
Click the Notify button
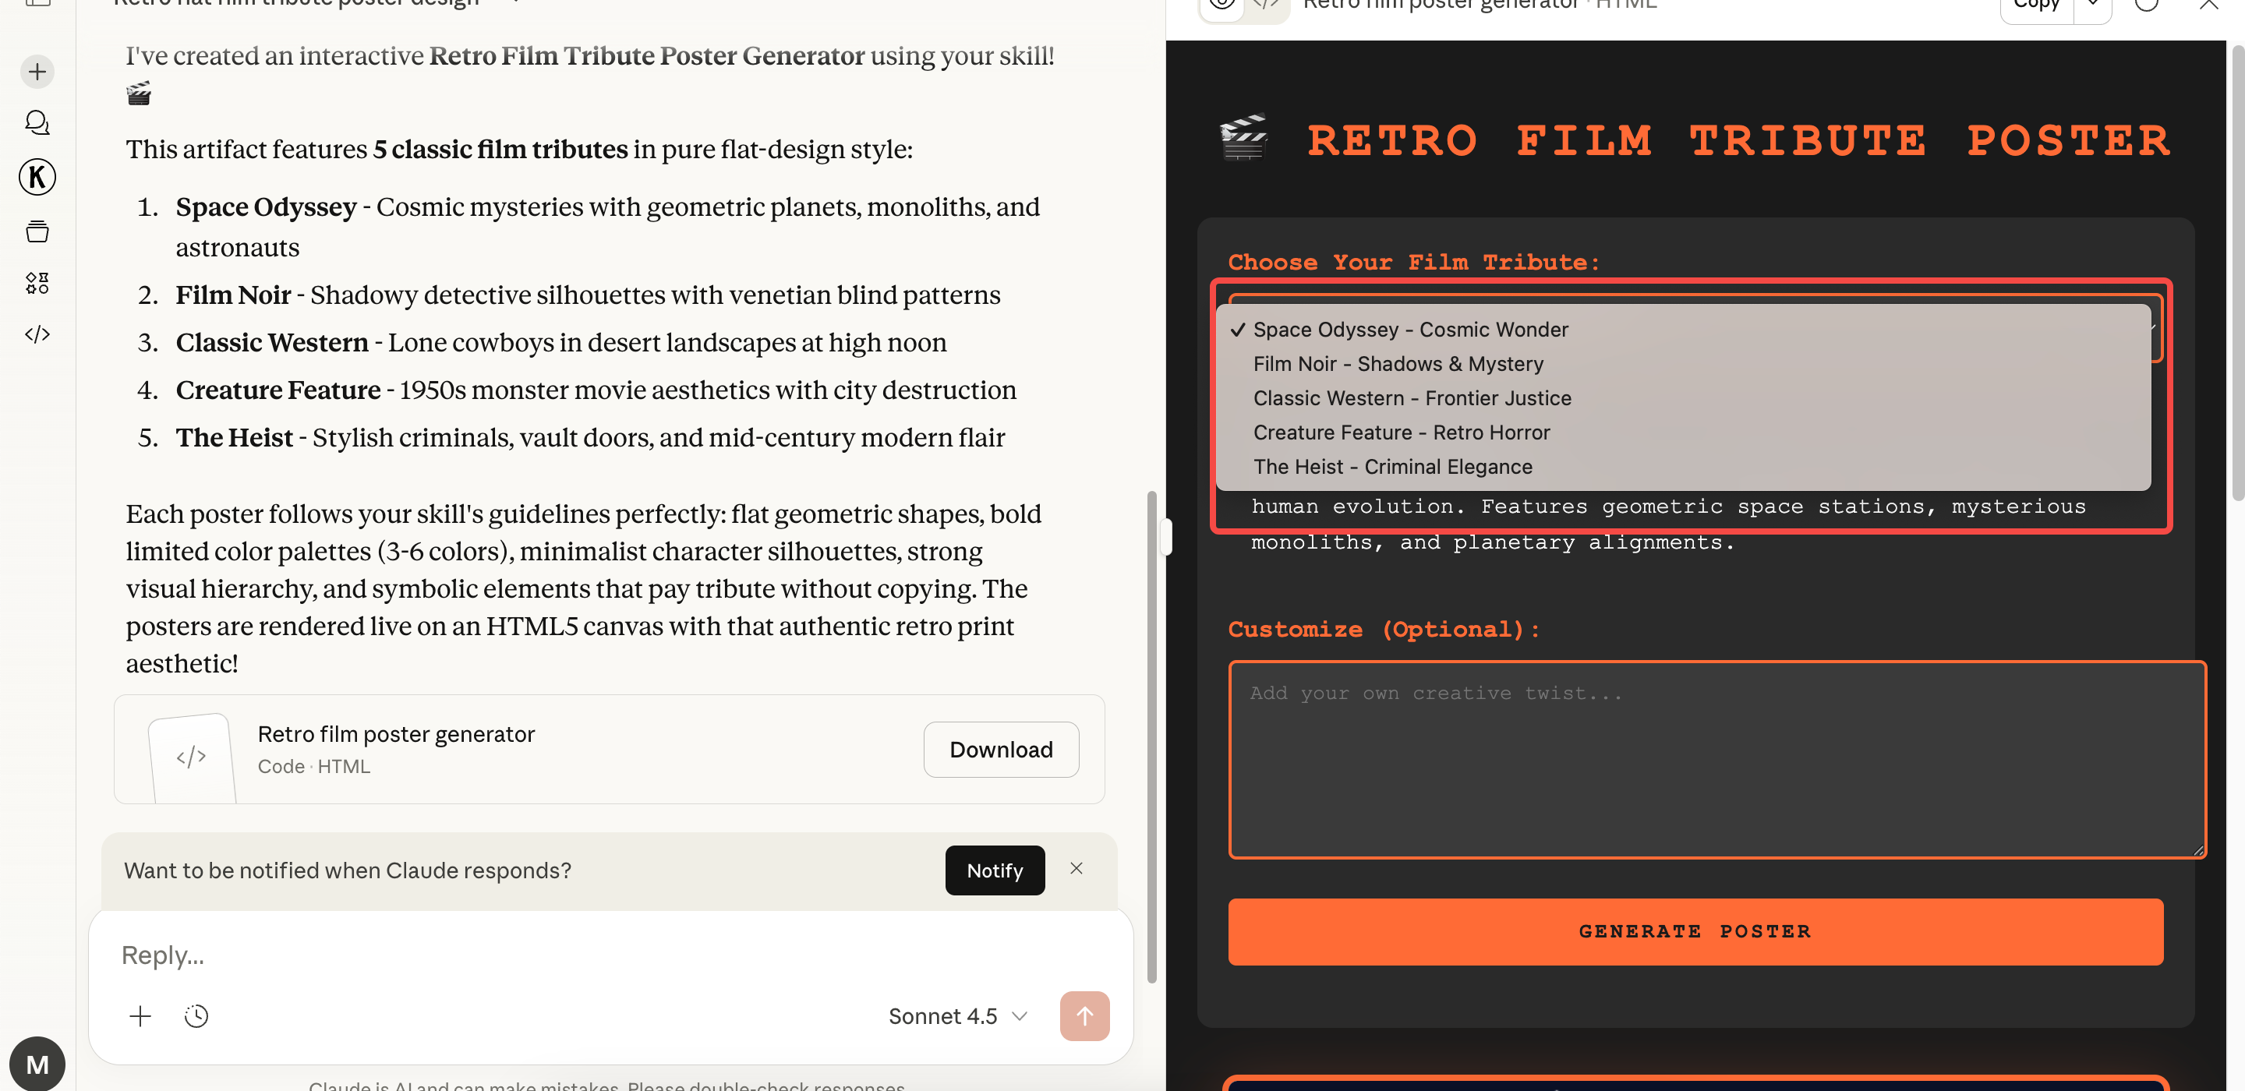tap(995, 870)
